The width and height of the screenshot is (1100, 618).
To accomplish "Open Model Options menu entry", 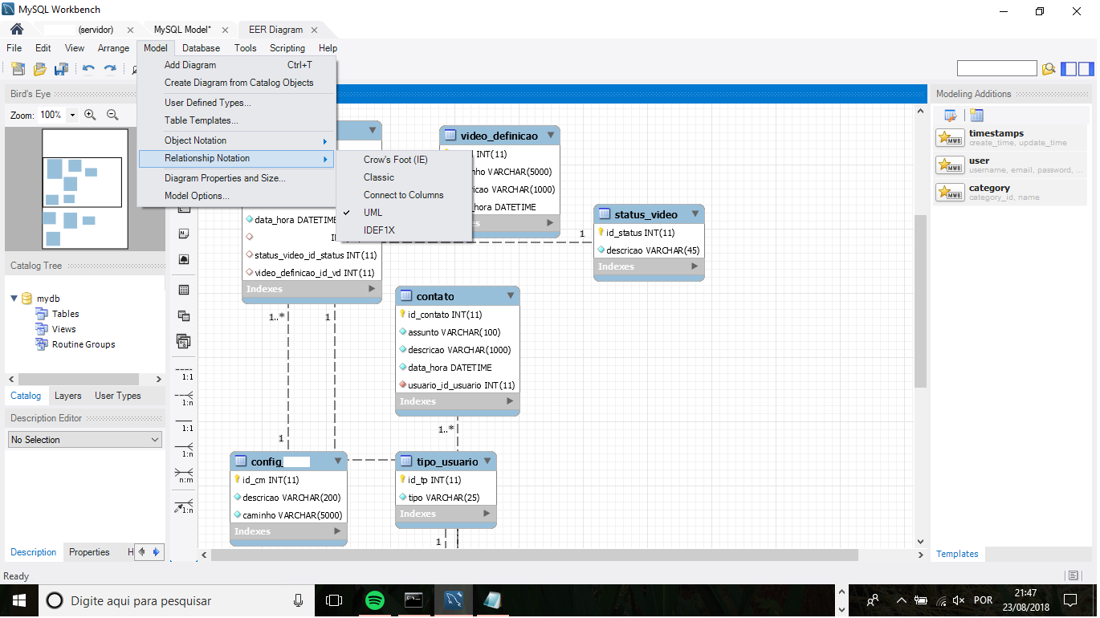I will point(236,196).
